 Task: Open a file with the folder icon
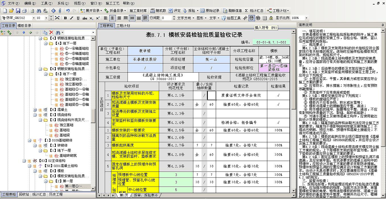click(11, 11)
